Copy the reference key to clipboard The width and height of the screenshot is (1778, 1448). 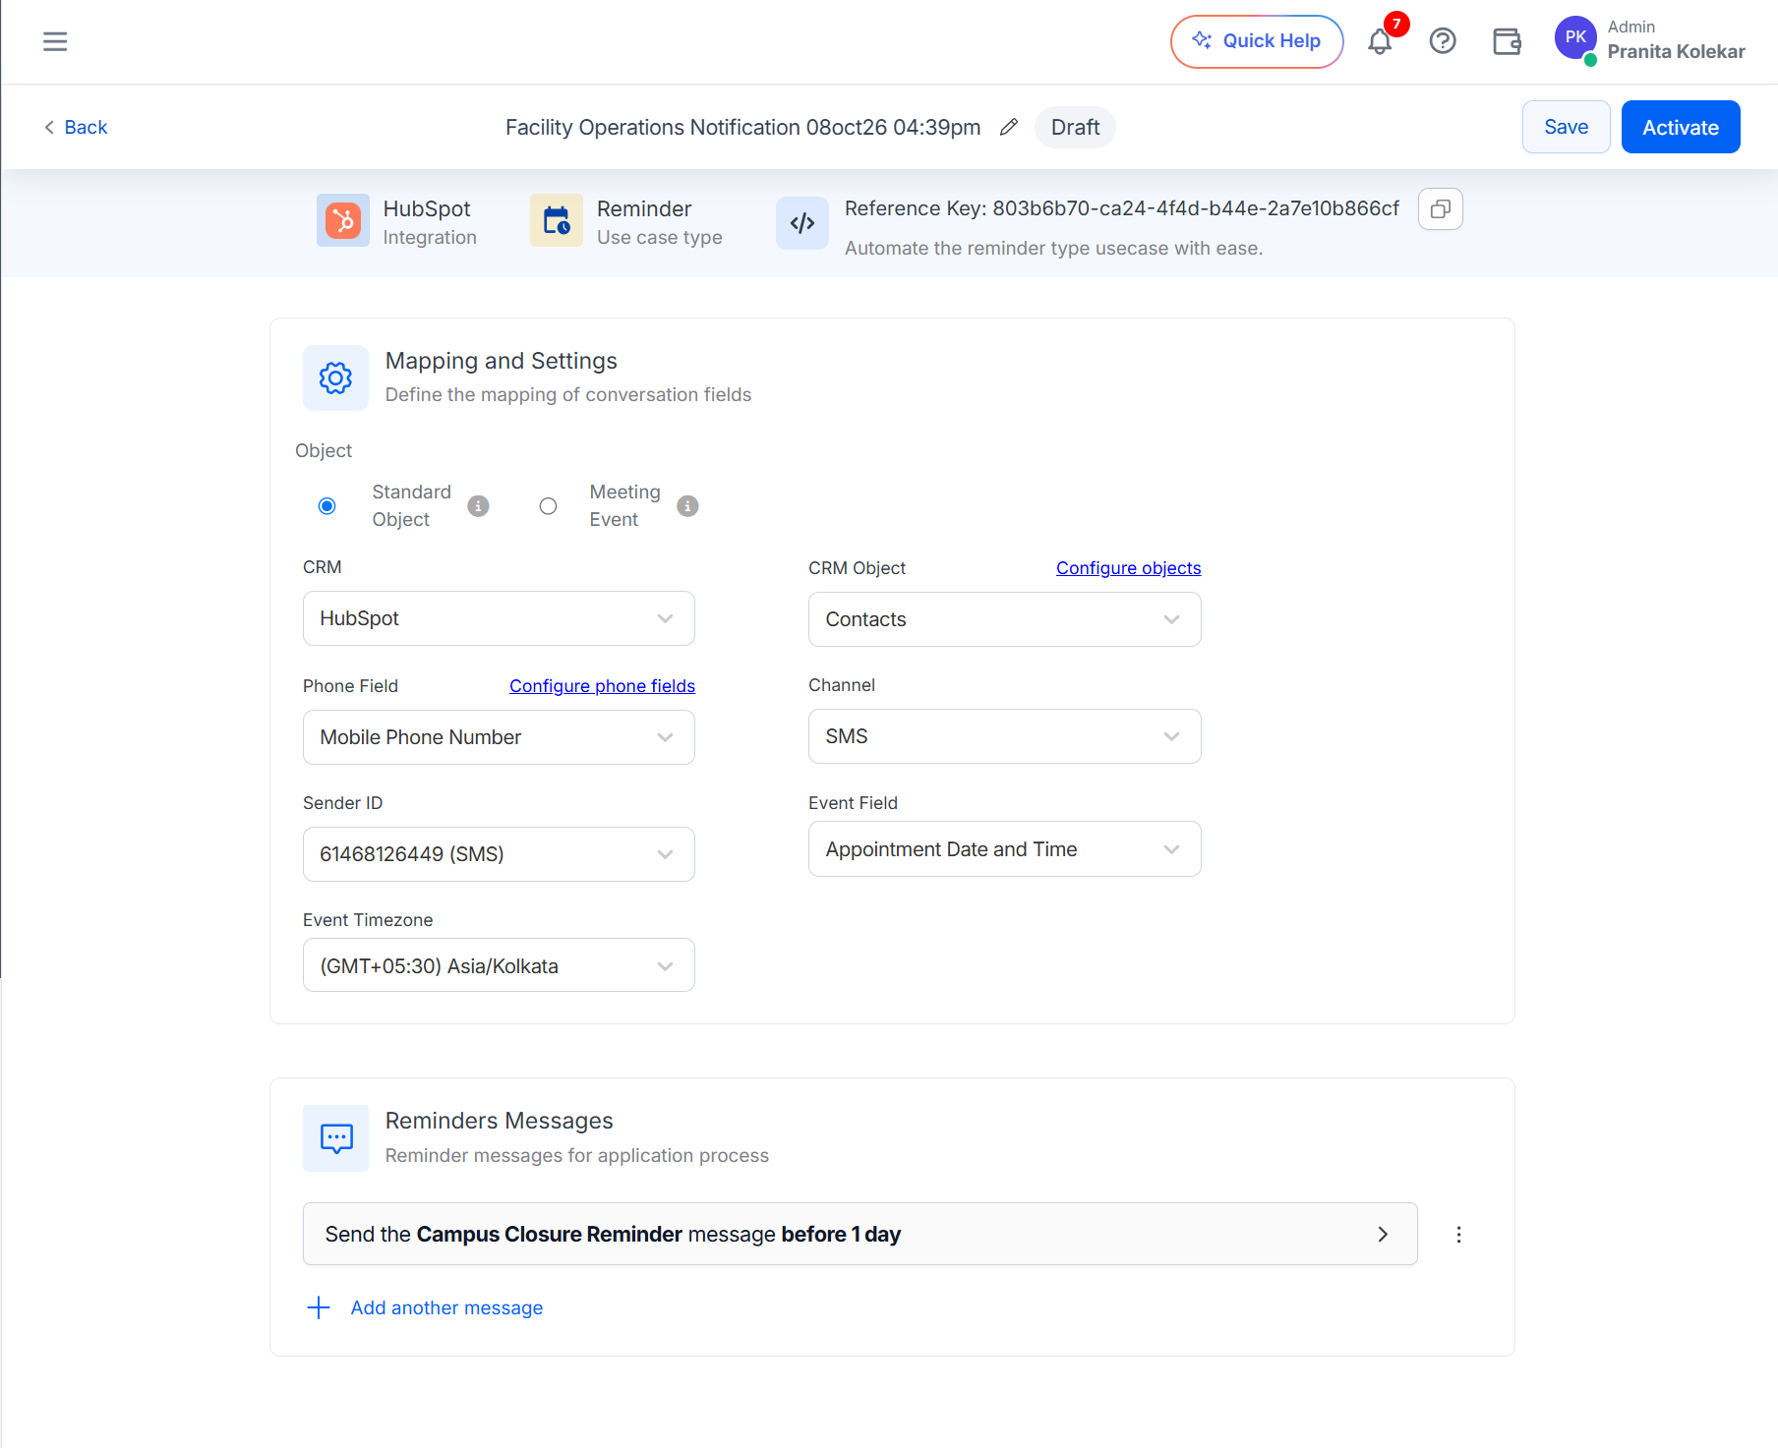pyautogui.click(x=1440, y=208)
